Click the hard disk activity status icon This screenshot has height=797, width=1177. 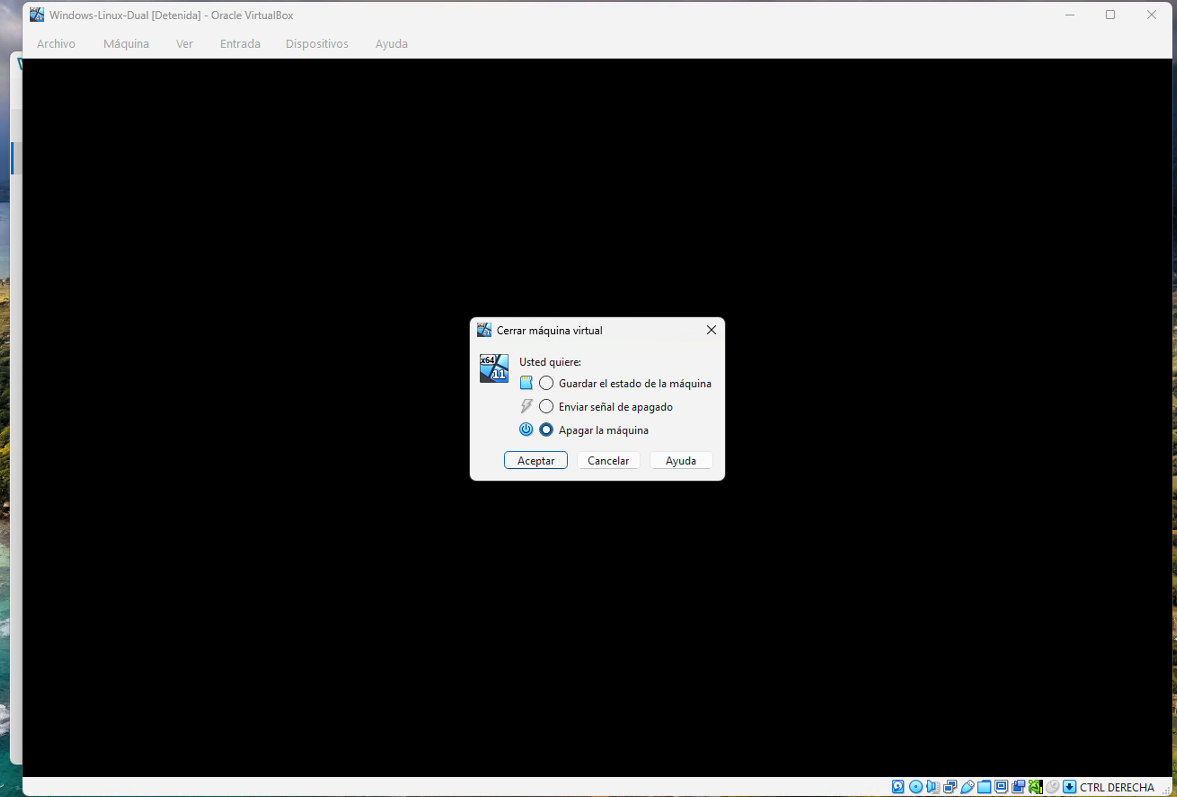pos(898,786)
